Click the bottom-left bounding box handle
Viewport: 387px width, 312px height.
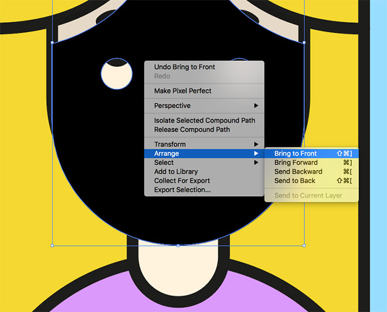[x=52, y=246]
